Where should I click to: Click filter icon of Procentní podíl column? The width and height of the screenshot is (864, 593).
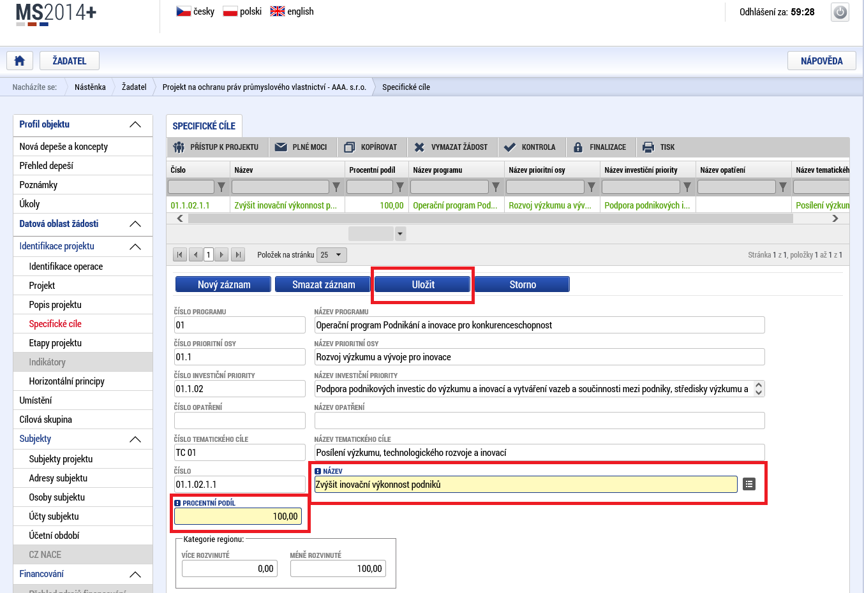click(400, 187)
